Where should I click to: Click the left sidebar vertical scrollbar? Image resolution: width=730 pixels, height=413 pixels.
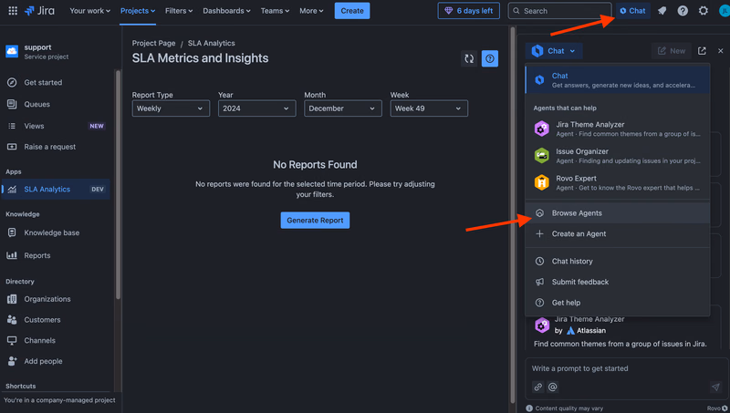tap(119, 184)
